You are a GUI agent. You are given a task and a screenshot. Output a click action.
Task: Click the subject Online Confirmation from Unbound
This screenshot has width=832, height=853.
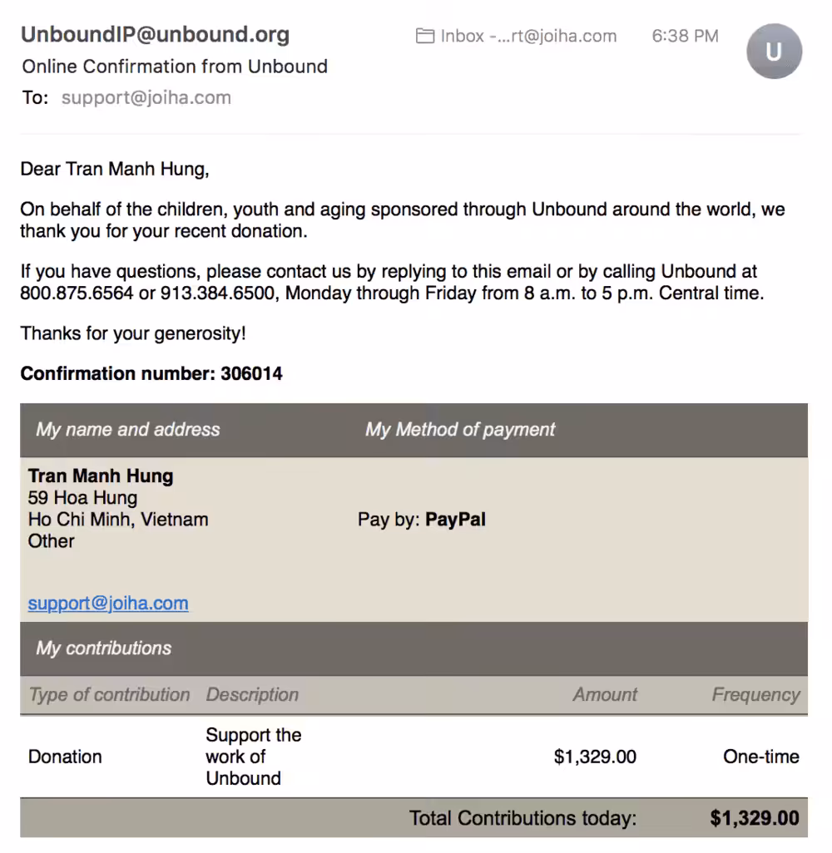175,67
